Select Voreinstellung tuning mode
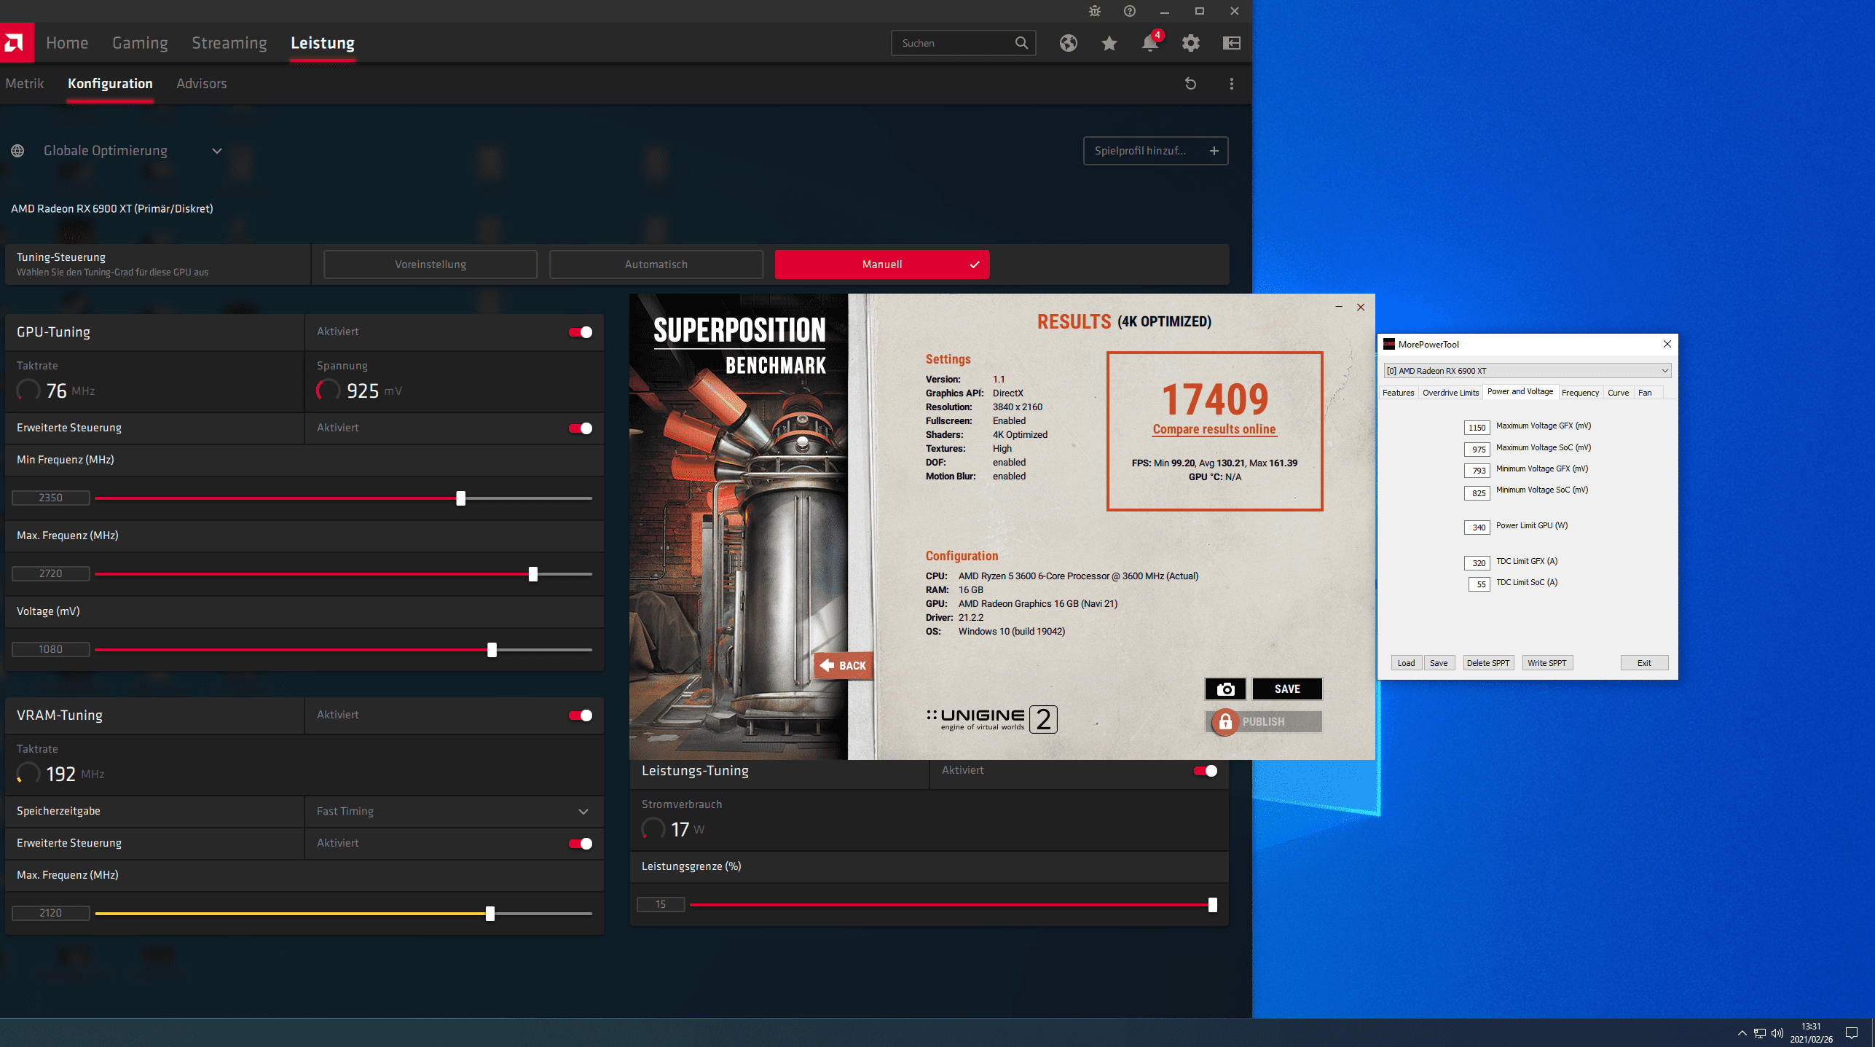Screen dimensions: 1875x1047 [x=431, y=264]
